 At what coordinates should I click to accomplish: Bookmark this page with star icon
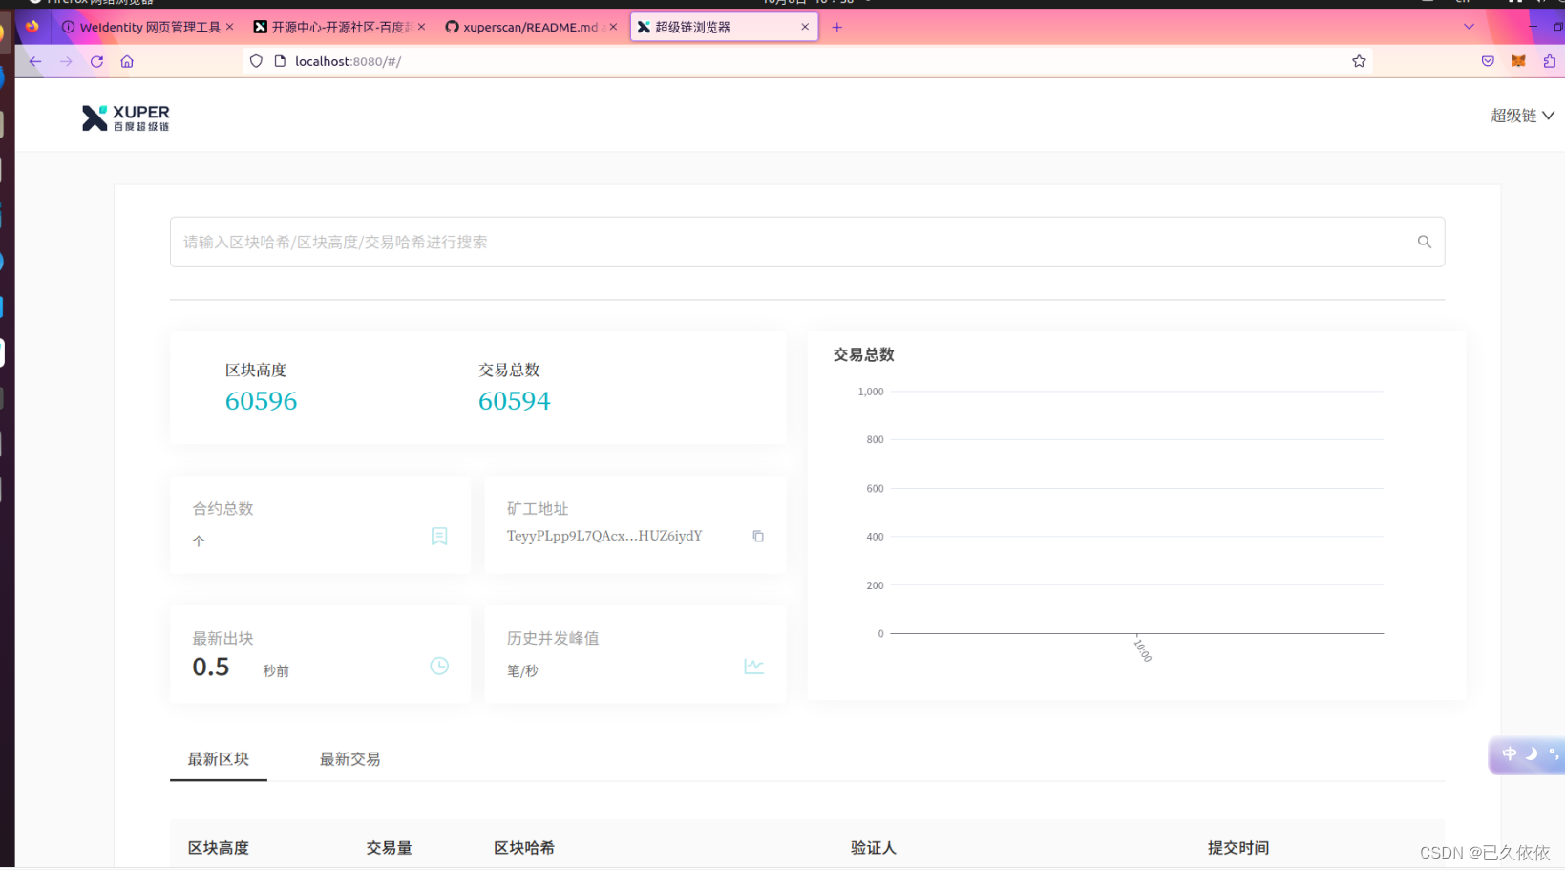click(x=1359, y=61)
